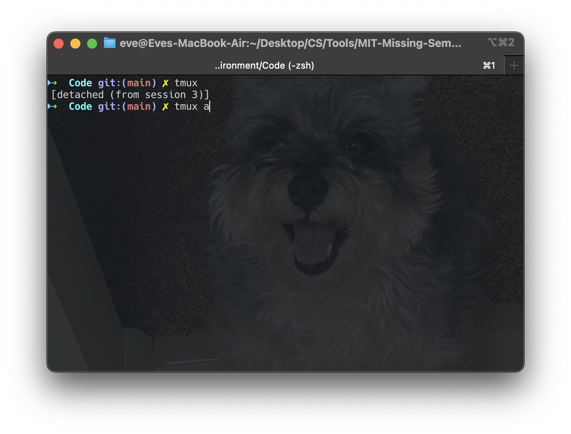Click the yellow ✗ before 'tmux a'
The image size is (571, 434).
click(x=165, y=106)
